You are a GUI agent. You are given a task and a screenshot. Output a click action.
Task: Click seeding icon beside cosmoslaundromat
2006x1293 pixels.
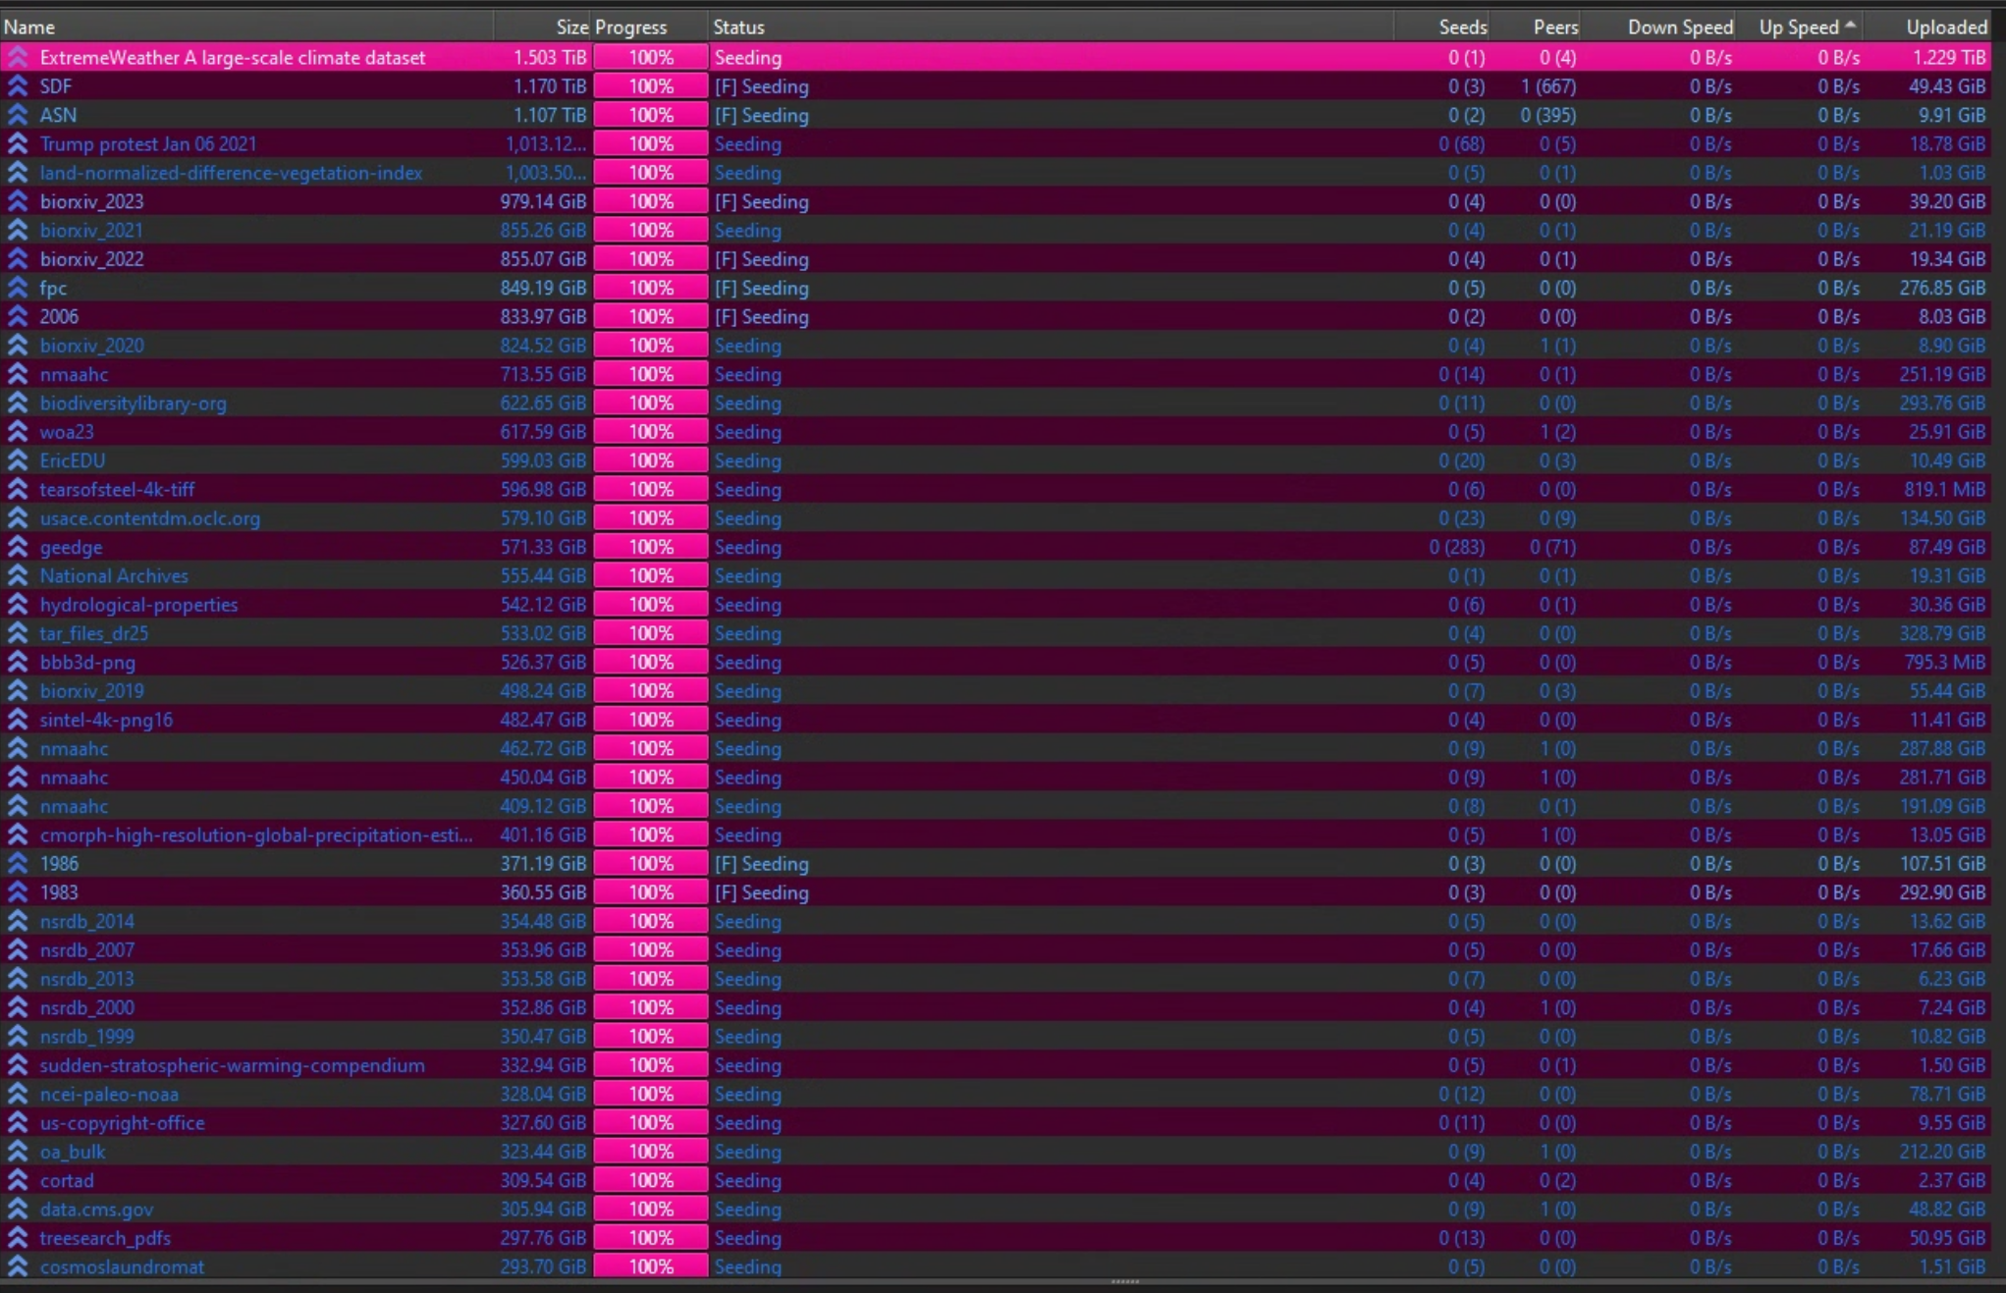point(18,1266)
